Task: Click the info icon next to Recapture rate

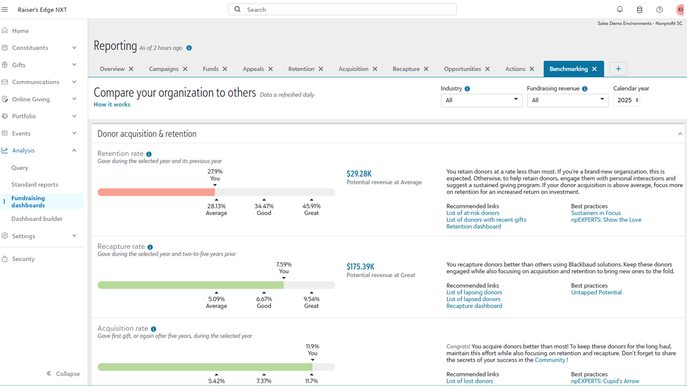Action: 150,247
